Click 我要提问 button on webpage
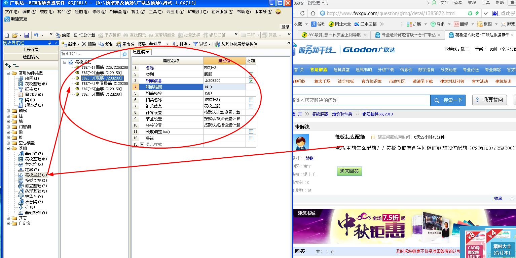 [489, 100]
